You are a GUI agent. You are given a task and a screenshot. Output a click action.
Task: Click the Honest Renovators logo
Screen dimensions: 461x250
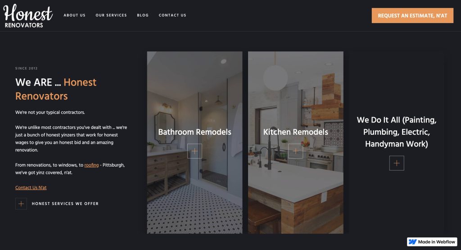pyautogui.click(x=28, y=16)
